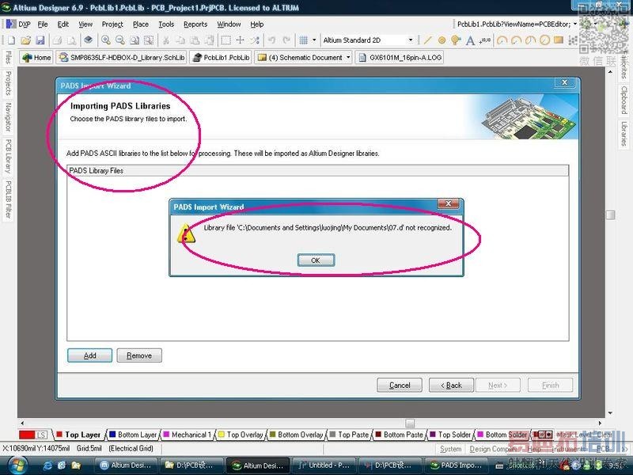Click the Remove button in wizard
This screenshot has width=633, height=475.
click(x=139, y=355)
